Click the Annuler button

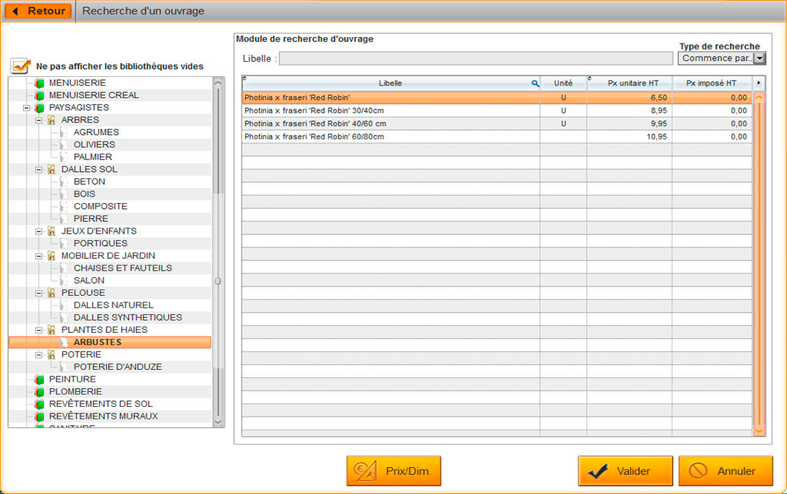click(x=725, y=471)
